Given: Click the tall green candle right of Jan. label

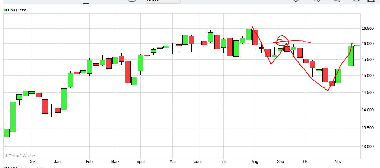Looking at the screenshot, I should [64, 99].
